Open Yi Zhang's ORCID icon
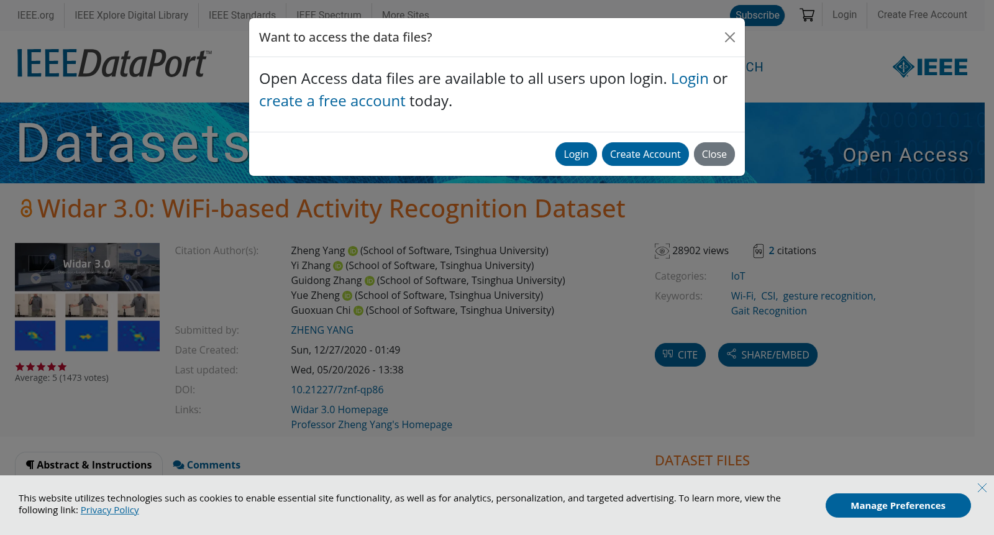The height and width of the screenshot is (535, 994). click(x=338, y=266)
